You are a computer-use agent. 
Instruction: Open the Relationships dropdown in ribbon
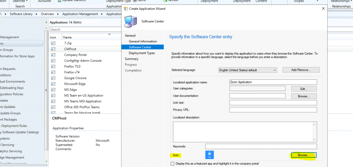click(x=341, y=1)
